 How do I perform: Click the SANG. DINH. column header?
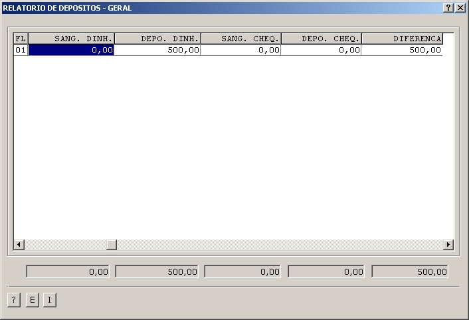72,39
